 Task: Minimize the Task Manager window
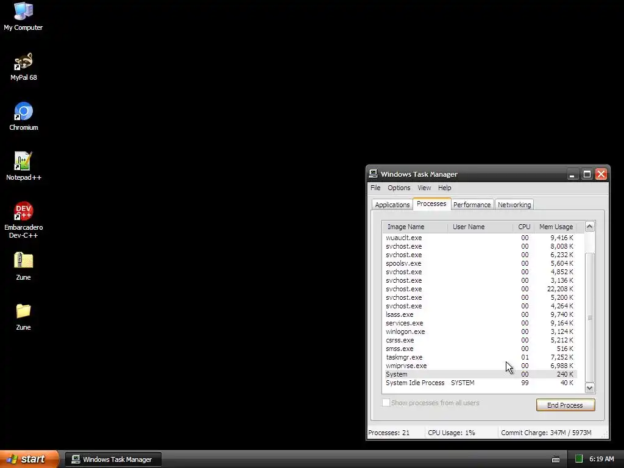click(572, 174)
